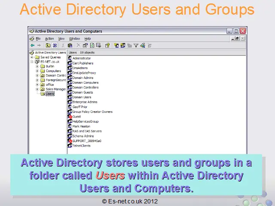
Task: Click the Export List toolbar icon
Action: [x=99, y=45]
